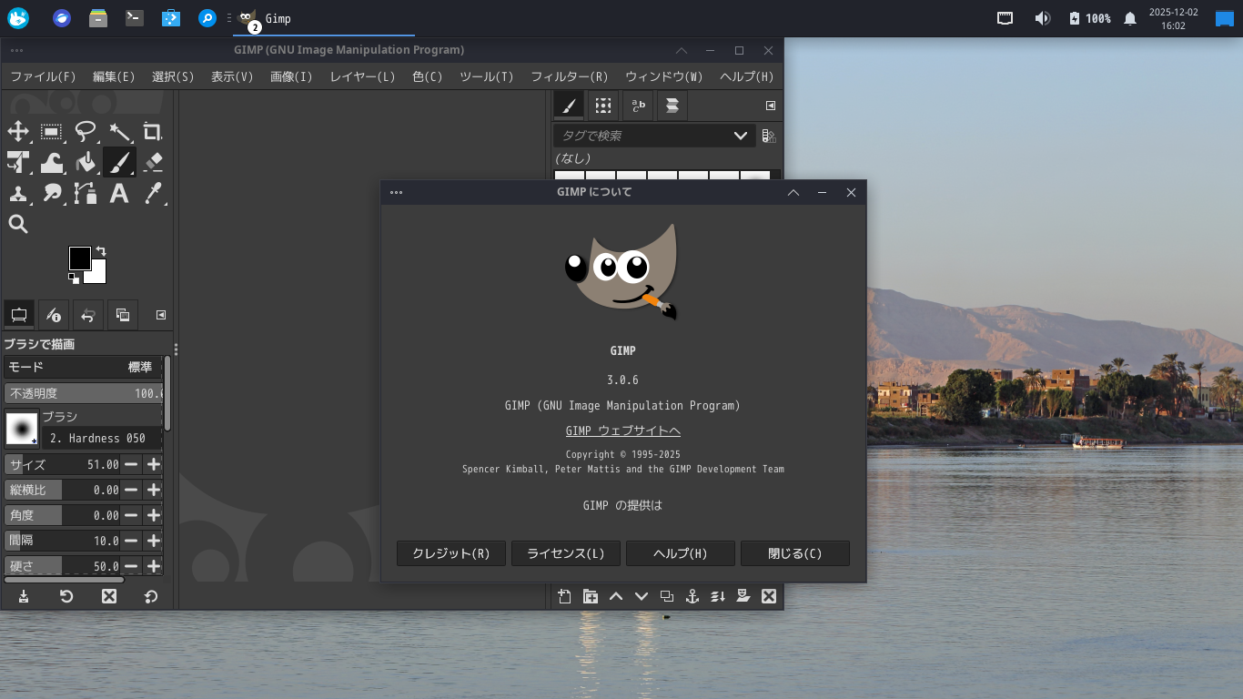Screen dimensions: 1243x699
Task: Activate the Crop tool
Action: 153,132
